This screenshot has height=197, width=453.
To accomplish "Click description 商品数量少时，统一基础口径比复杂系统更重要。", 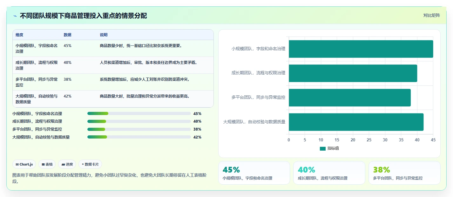I will pos(141,46).
